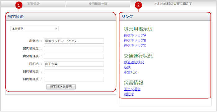
Task: Click the 交通運行状況 heading
Action: click(138, 56)
